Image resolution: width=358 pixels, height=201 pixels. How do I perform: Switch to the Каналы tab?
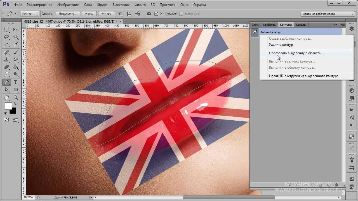pyautogui.click(x=301, y=25)
